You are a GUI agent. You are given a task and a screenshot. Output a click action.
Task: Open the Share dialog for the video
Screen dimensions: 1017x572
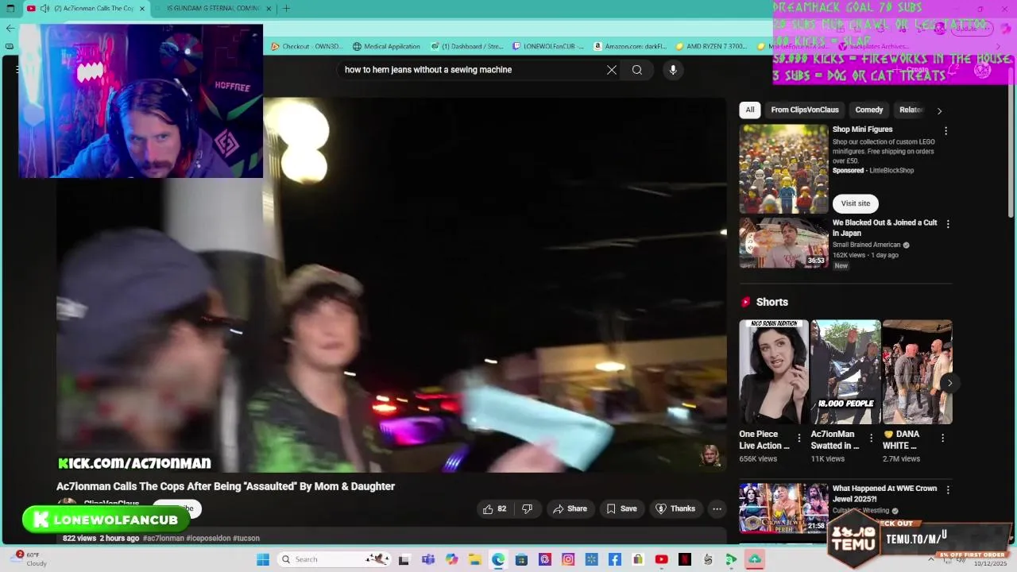click(x=570, y=508)
